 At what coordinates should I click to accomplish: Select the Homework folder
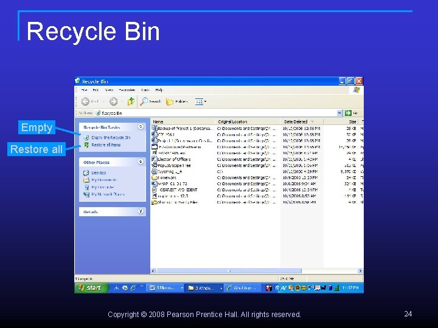click(x=167, y=177)
